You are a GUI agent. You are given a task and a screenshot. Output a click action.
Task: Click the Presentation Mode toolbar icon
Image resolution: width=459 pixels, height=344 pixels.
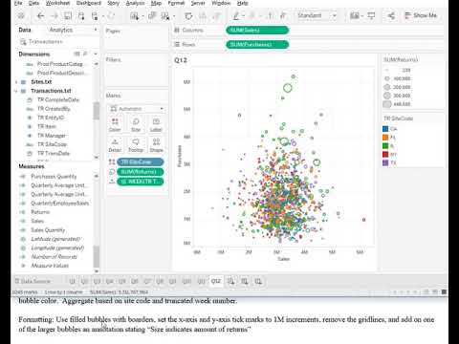tap(371, 15)
